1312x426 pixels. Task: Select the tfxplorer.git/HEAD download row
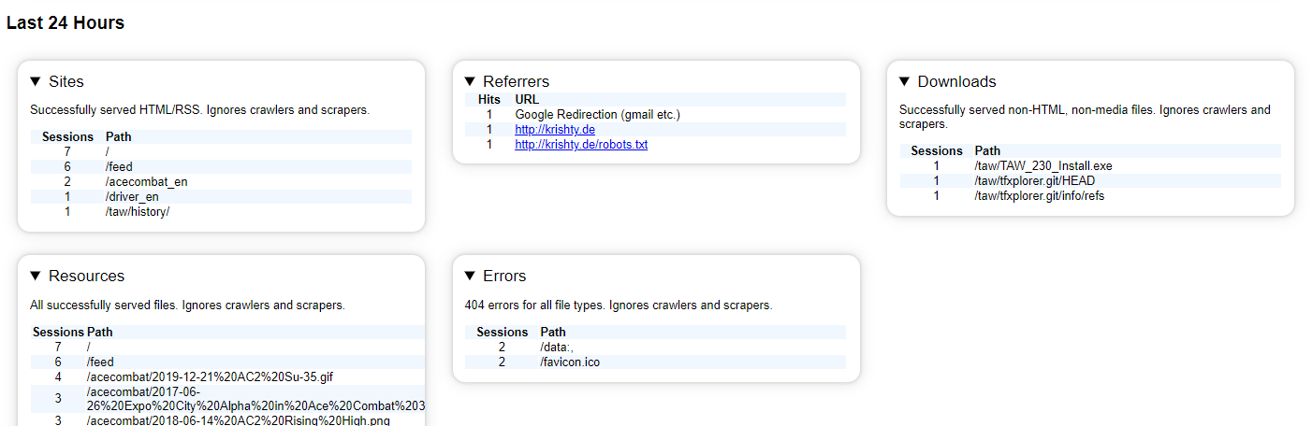(x=1090, y=181)
